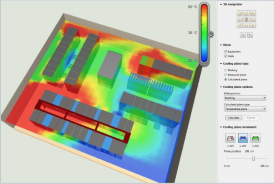Click the down arrow navigation icon
Image resolution: width=274 pixels, height=184 pixels.
pos(245,25)
